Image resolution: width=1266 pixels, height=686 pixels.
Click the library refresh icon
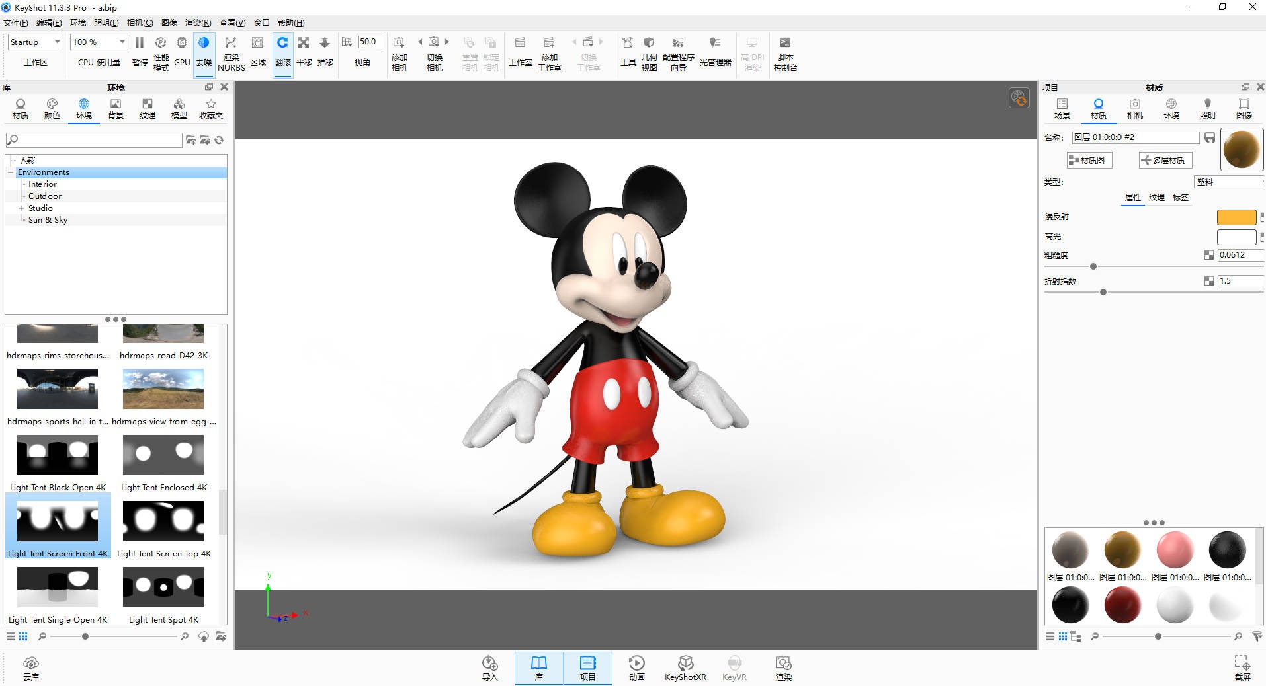[x=219, y=140]
